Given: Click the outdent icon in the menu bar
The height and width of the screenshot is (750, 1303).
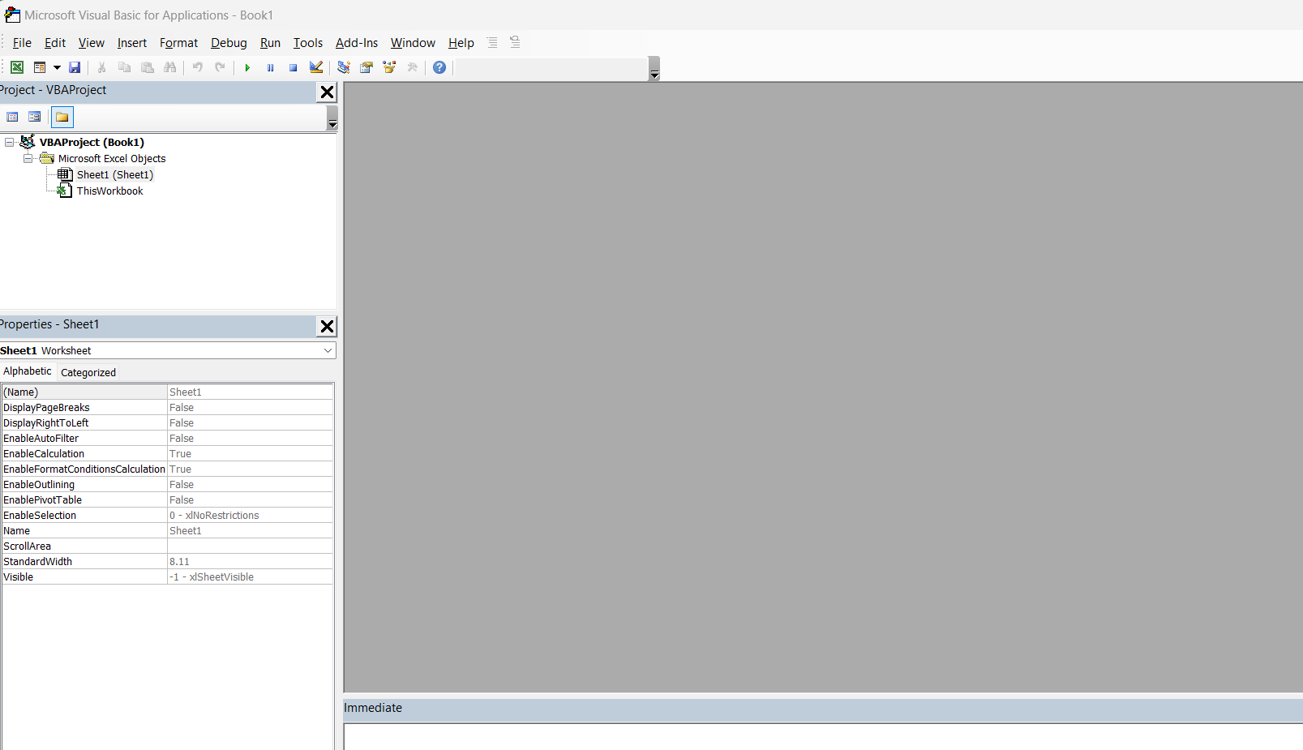Looking at the screenshot, I should click(515, 42).
